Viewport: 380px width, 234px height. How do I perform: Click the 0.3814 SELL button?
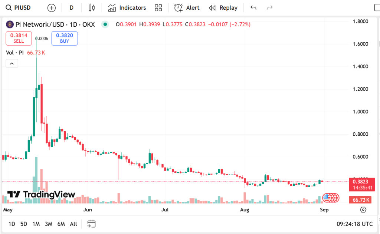(x=19, y=38)
